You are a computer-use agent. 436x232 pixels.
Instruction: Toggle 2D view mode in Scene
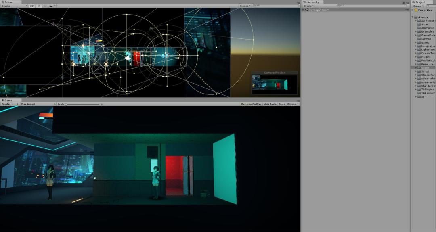tap(32, 6)
